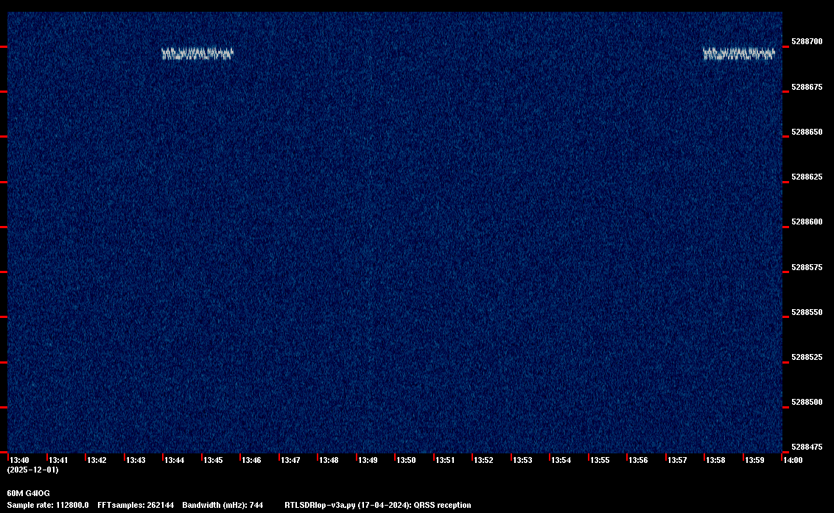Screen dimensions: 834x513
Task: Click the Sample rate: 112800.0 text
Action: (48, 505)
